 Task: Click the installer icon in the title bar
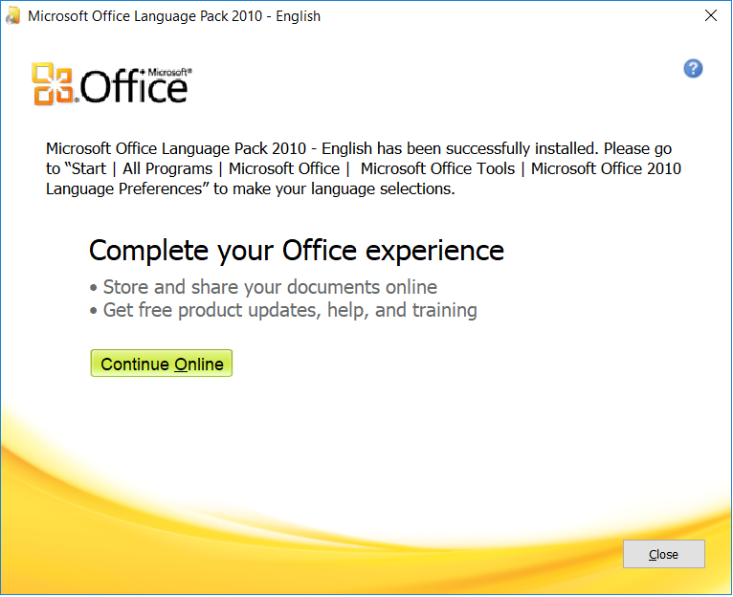click(12, 16)
